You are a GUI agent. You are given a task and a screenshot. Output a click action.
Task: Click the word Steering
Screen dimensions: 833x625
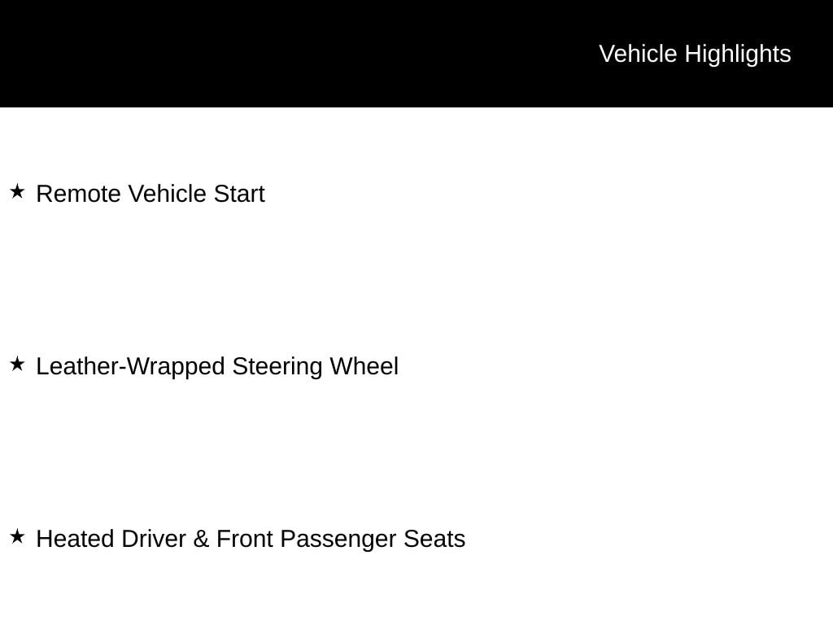(277, 366)
